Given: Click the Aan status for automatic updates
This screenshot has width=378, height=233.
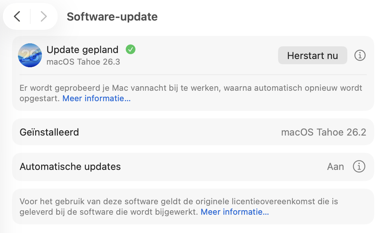Looking at the screenshot, I should click(x=335, y=167).
